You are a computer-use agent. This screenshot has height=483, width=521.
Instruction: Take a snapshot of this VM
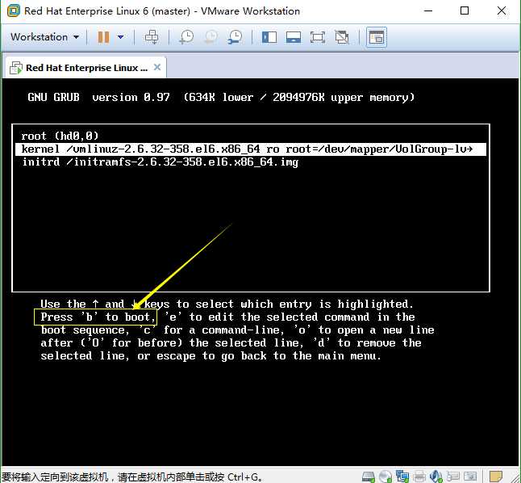pyautogui.click(x=186, y=37)
